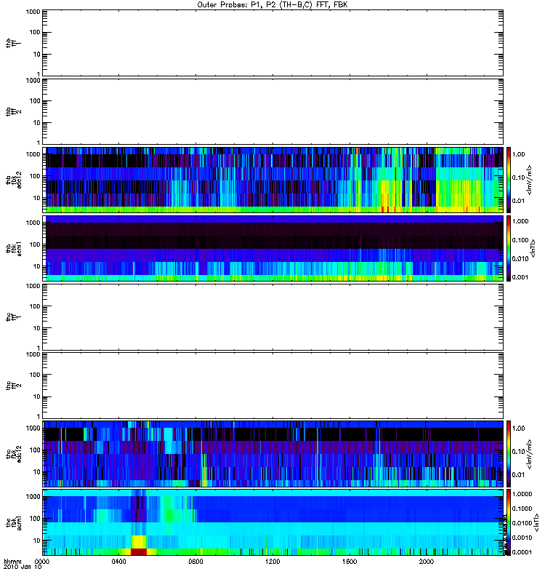545x582 pixels.
Task: Click the "hhmm" time axis label
Action: tap(12, 562)
